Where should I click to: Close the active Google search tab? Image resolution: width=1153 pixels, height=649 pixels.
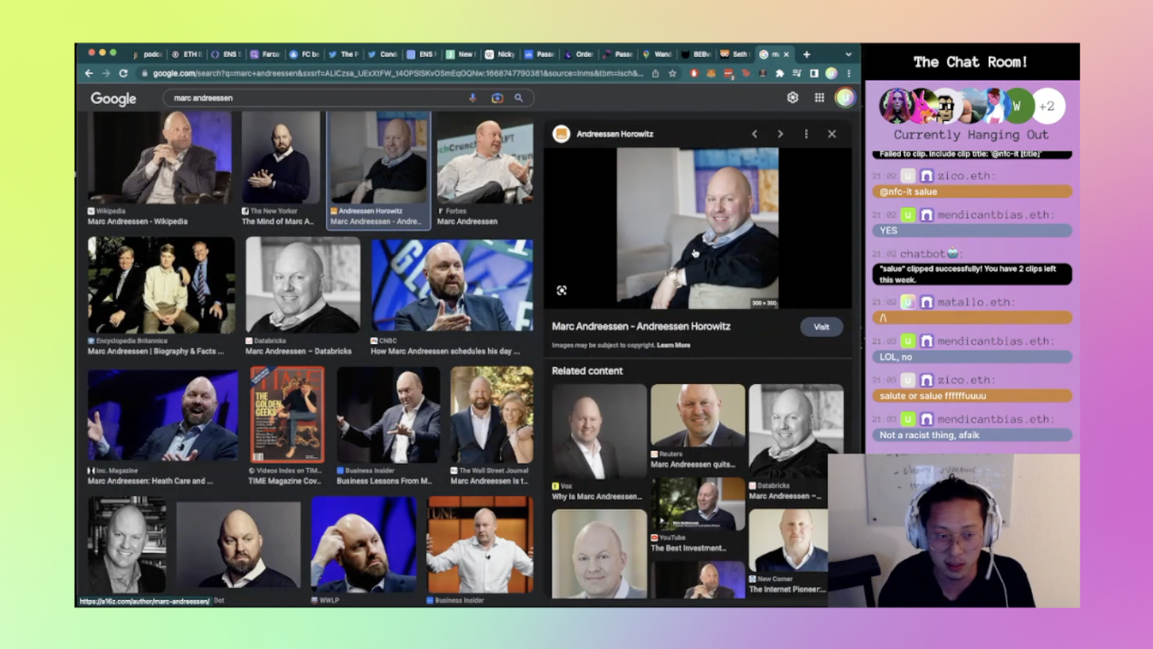(787, 54)
